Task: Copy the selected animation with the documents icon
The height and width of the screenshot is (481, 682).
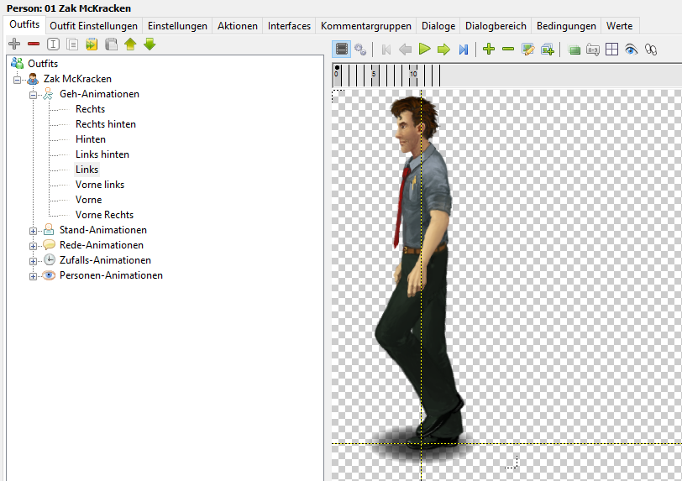Action: (72, 44)
